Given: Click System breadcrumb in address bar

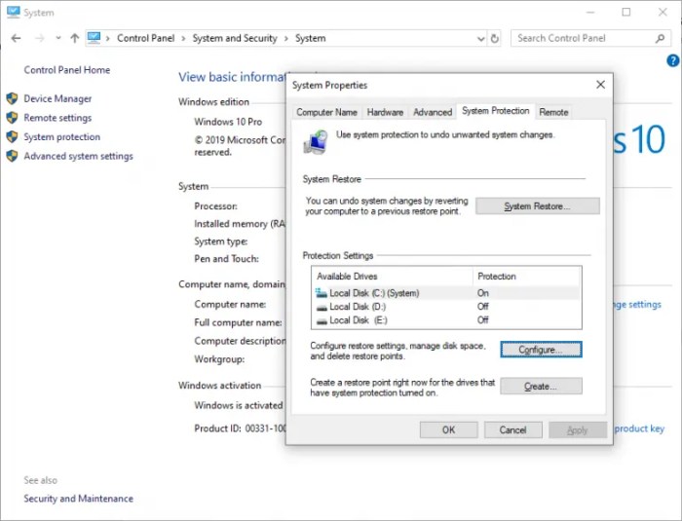Looking at the screenshot, I should [x=310, y=38].
